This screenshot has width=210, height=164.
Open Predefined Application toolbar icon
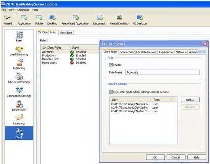(x=75, y=20)
